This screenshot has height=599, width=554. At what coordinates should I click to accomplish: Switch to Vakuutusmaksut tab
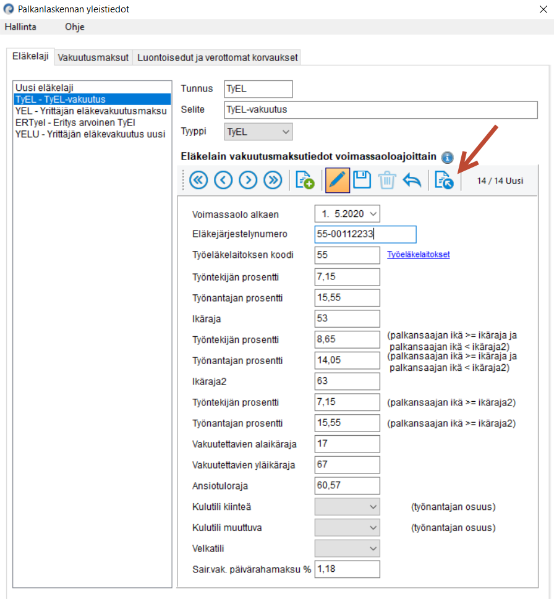[93, 57]
